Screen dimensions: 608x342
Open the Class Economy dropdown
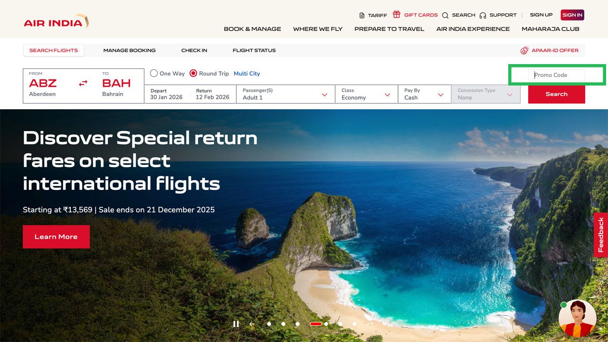pos(366,94)
